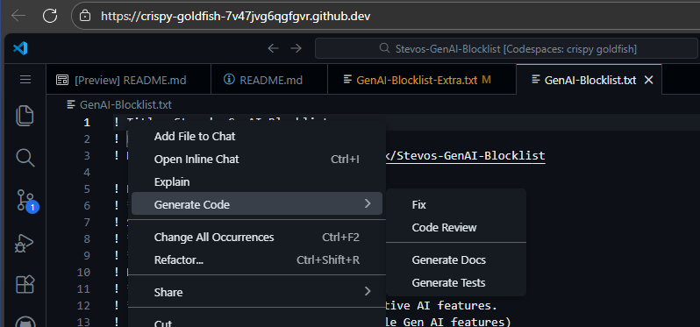Select Generate Tests in the submenu
The height and width of the screenshot is (327, 700).
(x=456, y=283)
